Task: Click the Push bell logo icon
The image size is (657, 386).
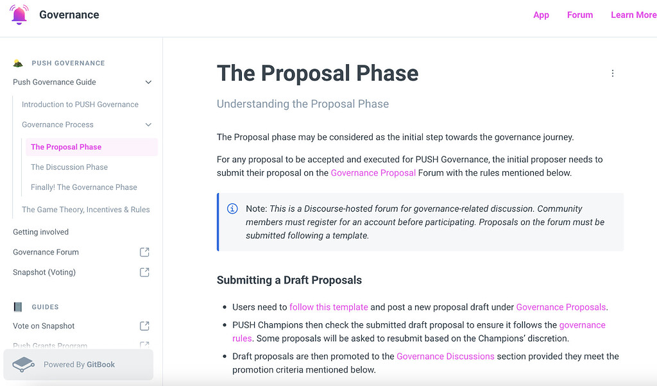Action: point(19,14)
